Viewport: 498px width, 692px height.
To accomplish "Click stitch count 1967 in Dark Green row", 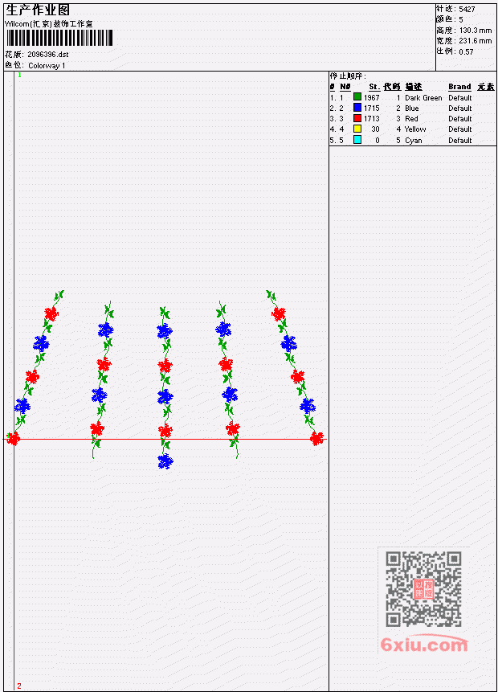I will (371, 98).
